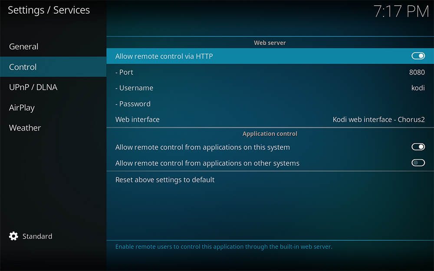Edit the Username field showing kodi

coord(270,88)
